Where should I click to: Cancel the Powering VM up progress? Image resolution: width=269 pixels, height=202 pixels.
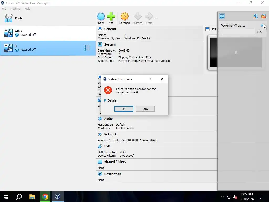tap(262, 26)
